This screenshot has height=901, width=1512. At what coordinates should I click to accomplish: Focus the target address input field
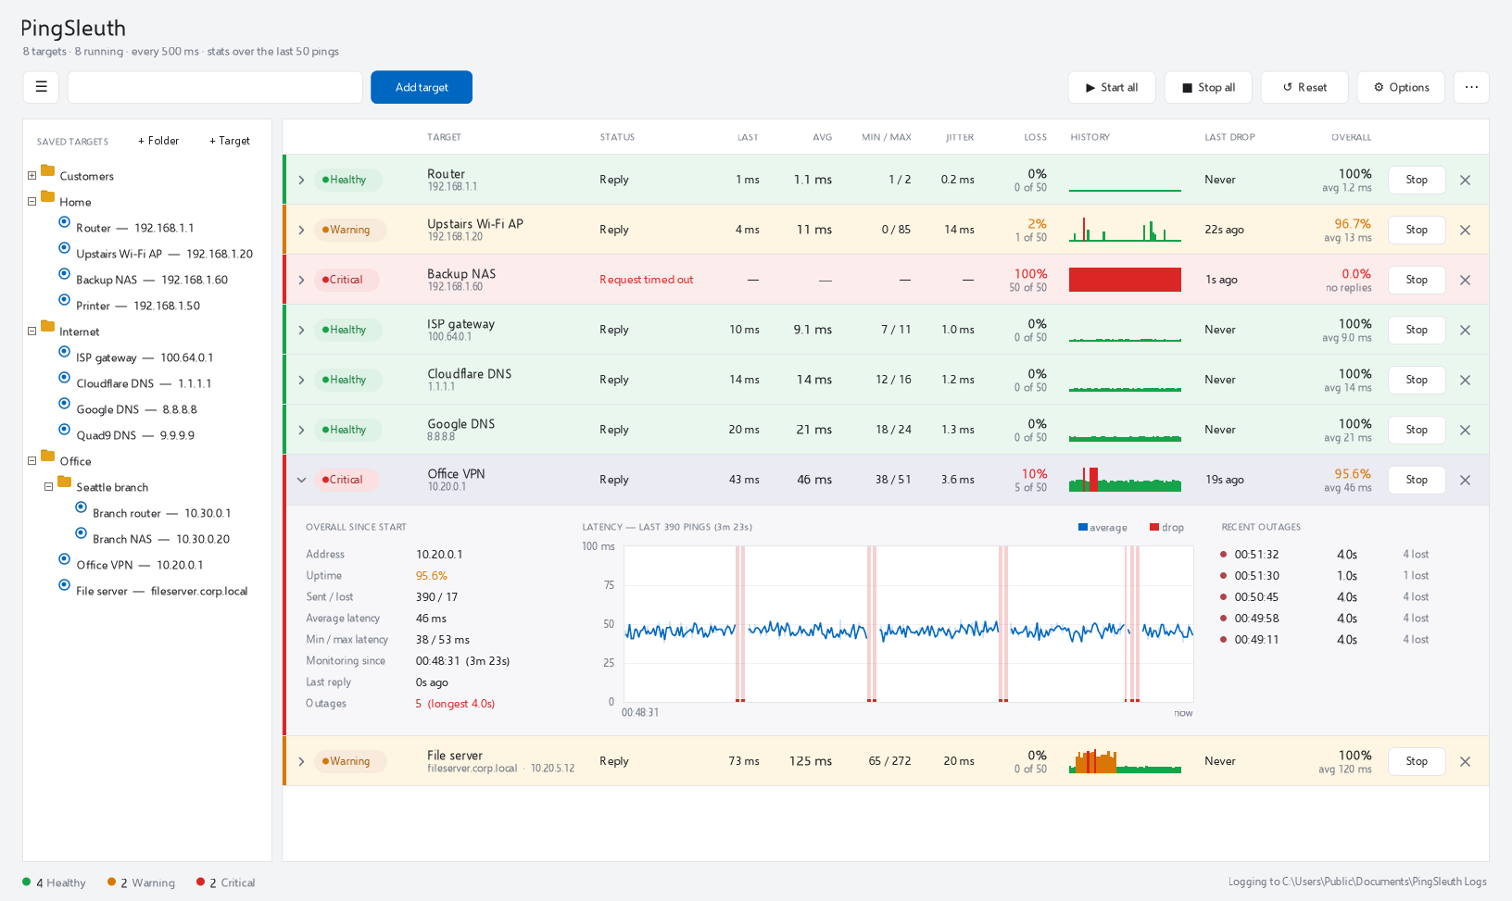(215, 87)
